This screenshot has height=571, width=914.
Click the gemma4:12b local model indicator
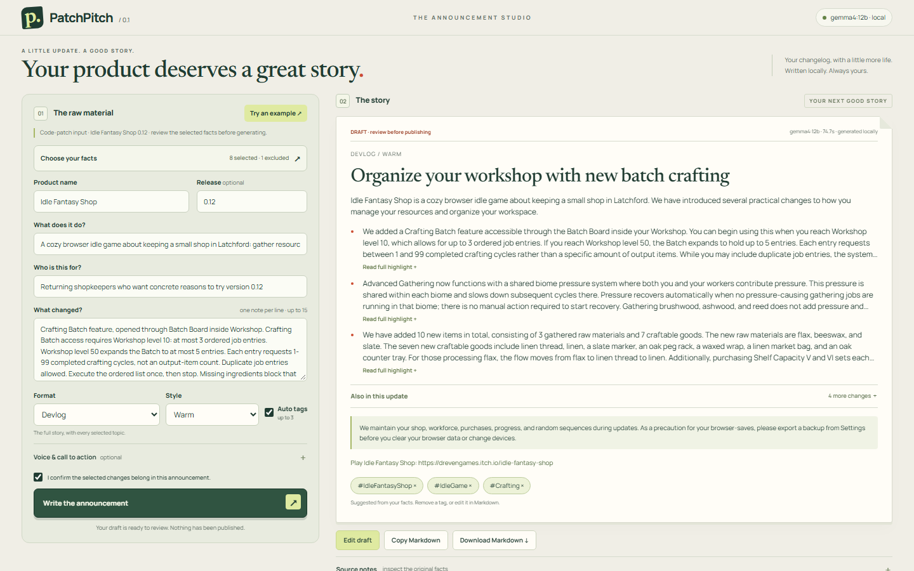[854, 18]
